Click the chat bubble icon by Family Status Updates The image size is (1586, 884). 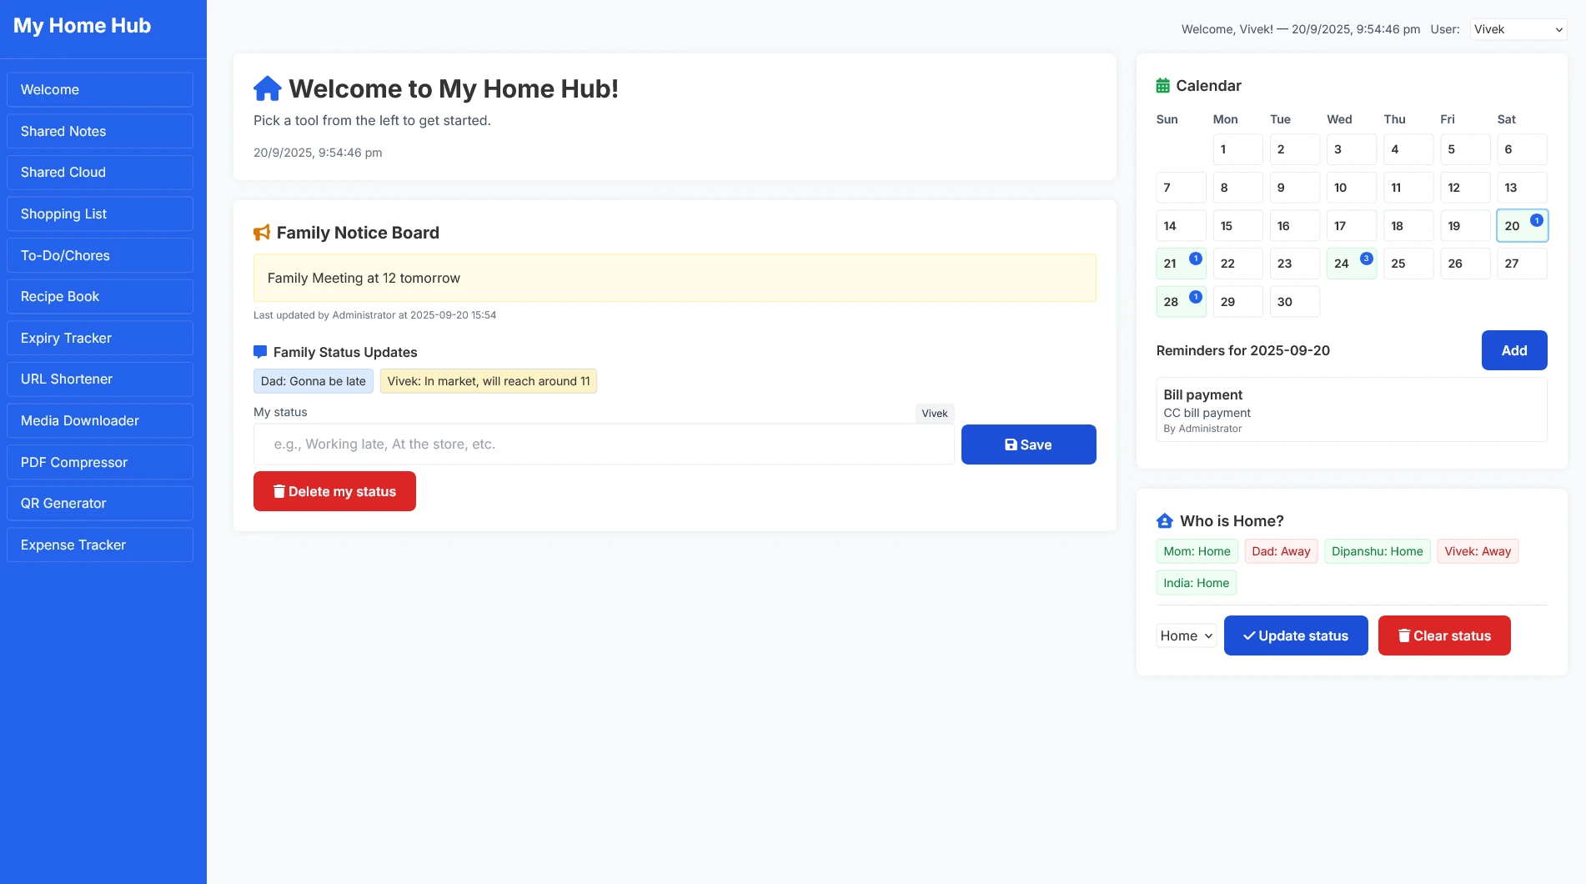260,352
